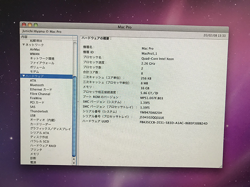250x187 pixels.
Task: Click the 16 GB memory value
Action: tap(145, 88)
